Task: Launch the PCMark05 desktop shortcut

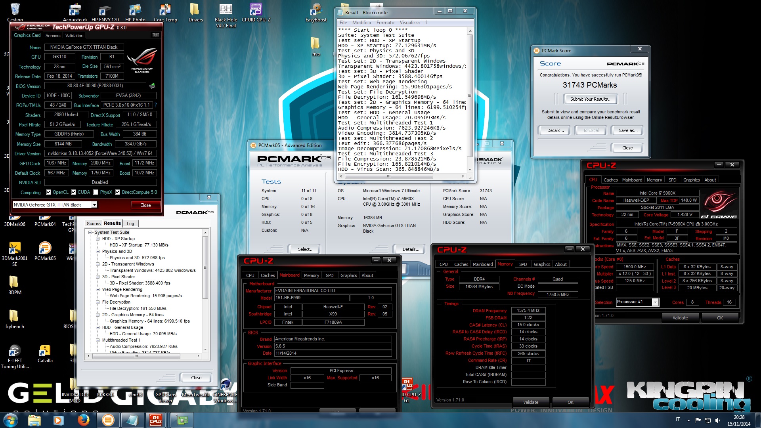Action: [x=45, y=251]
